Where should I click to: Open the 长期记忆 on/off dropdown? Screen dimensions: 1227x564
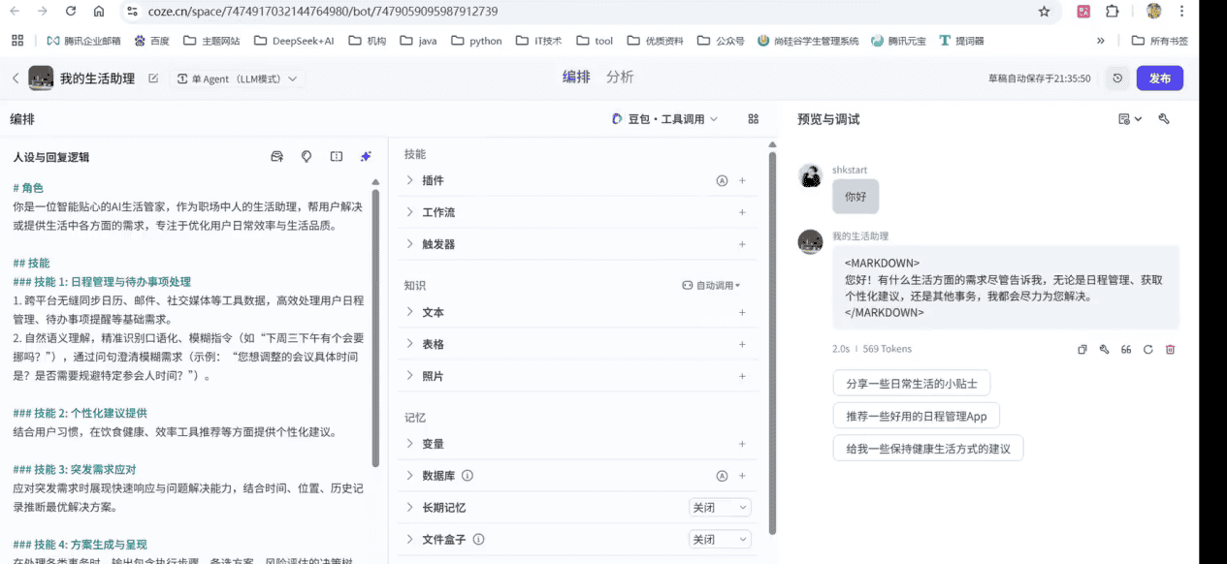point(719,508)
